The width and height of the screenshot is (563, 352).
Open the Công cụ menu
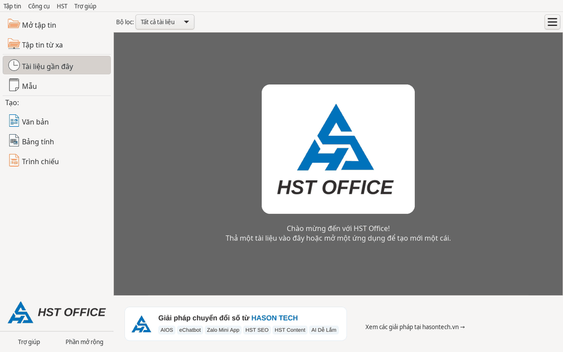tap(39, 6)
